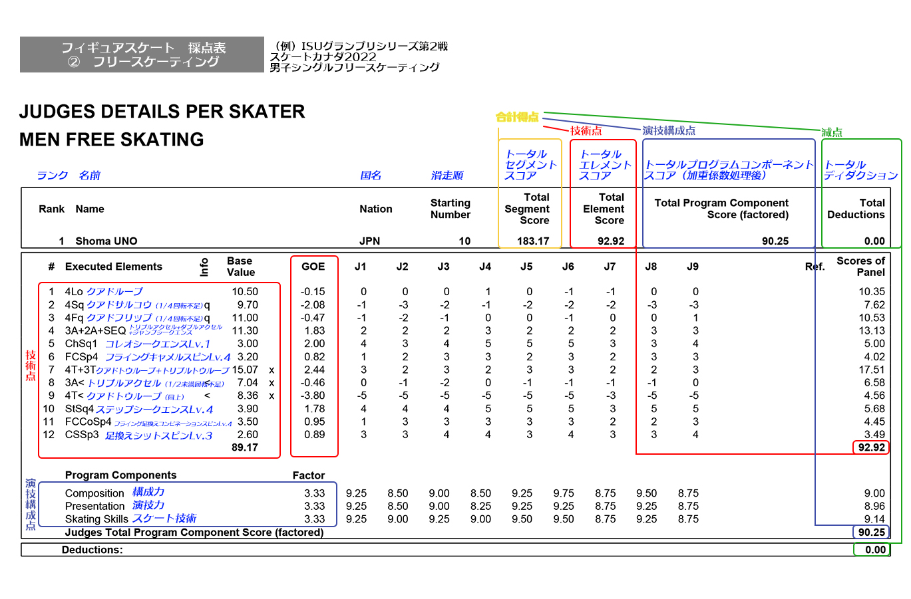The width and height of the screenshot is (911, 599).
Task: Select the '3A+2A+SEQ' element in row 4
Action: [95, 331]
